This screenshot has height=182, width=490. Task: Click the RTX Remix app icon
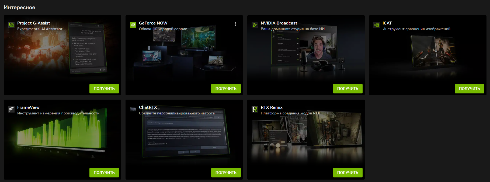(255, 109)
